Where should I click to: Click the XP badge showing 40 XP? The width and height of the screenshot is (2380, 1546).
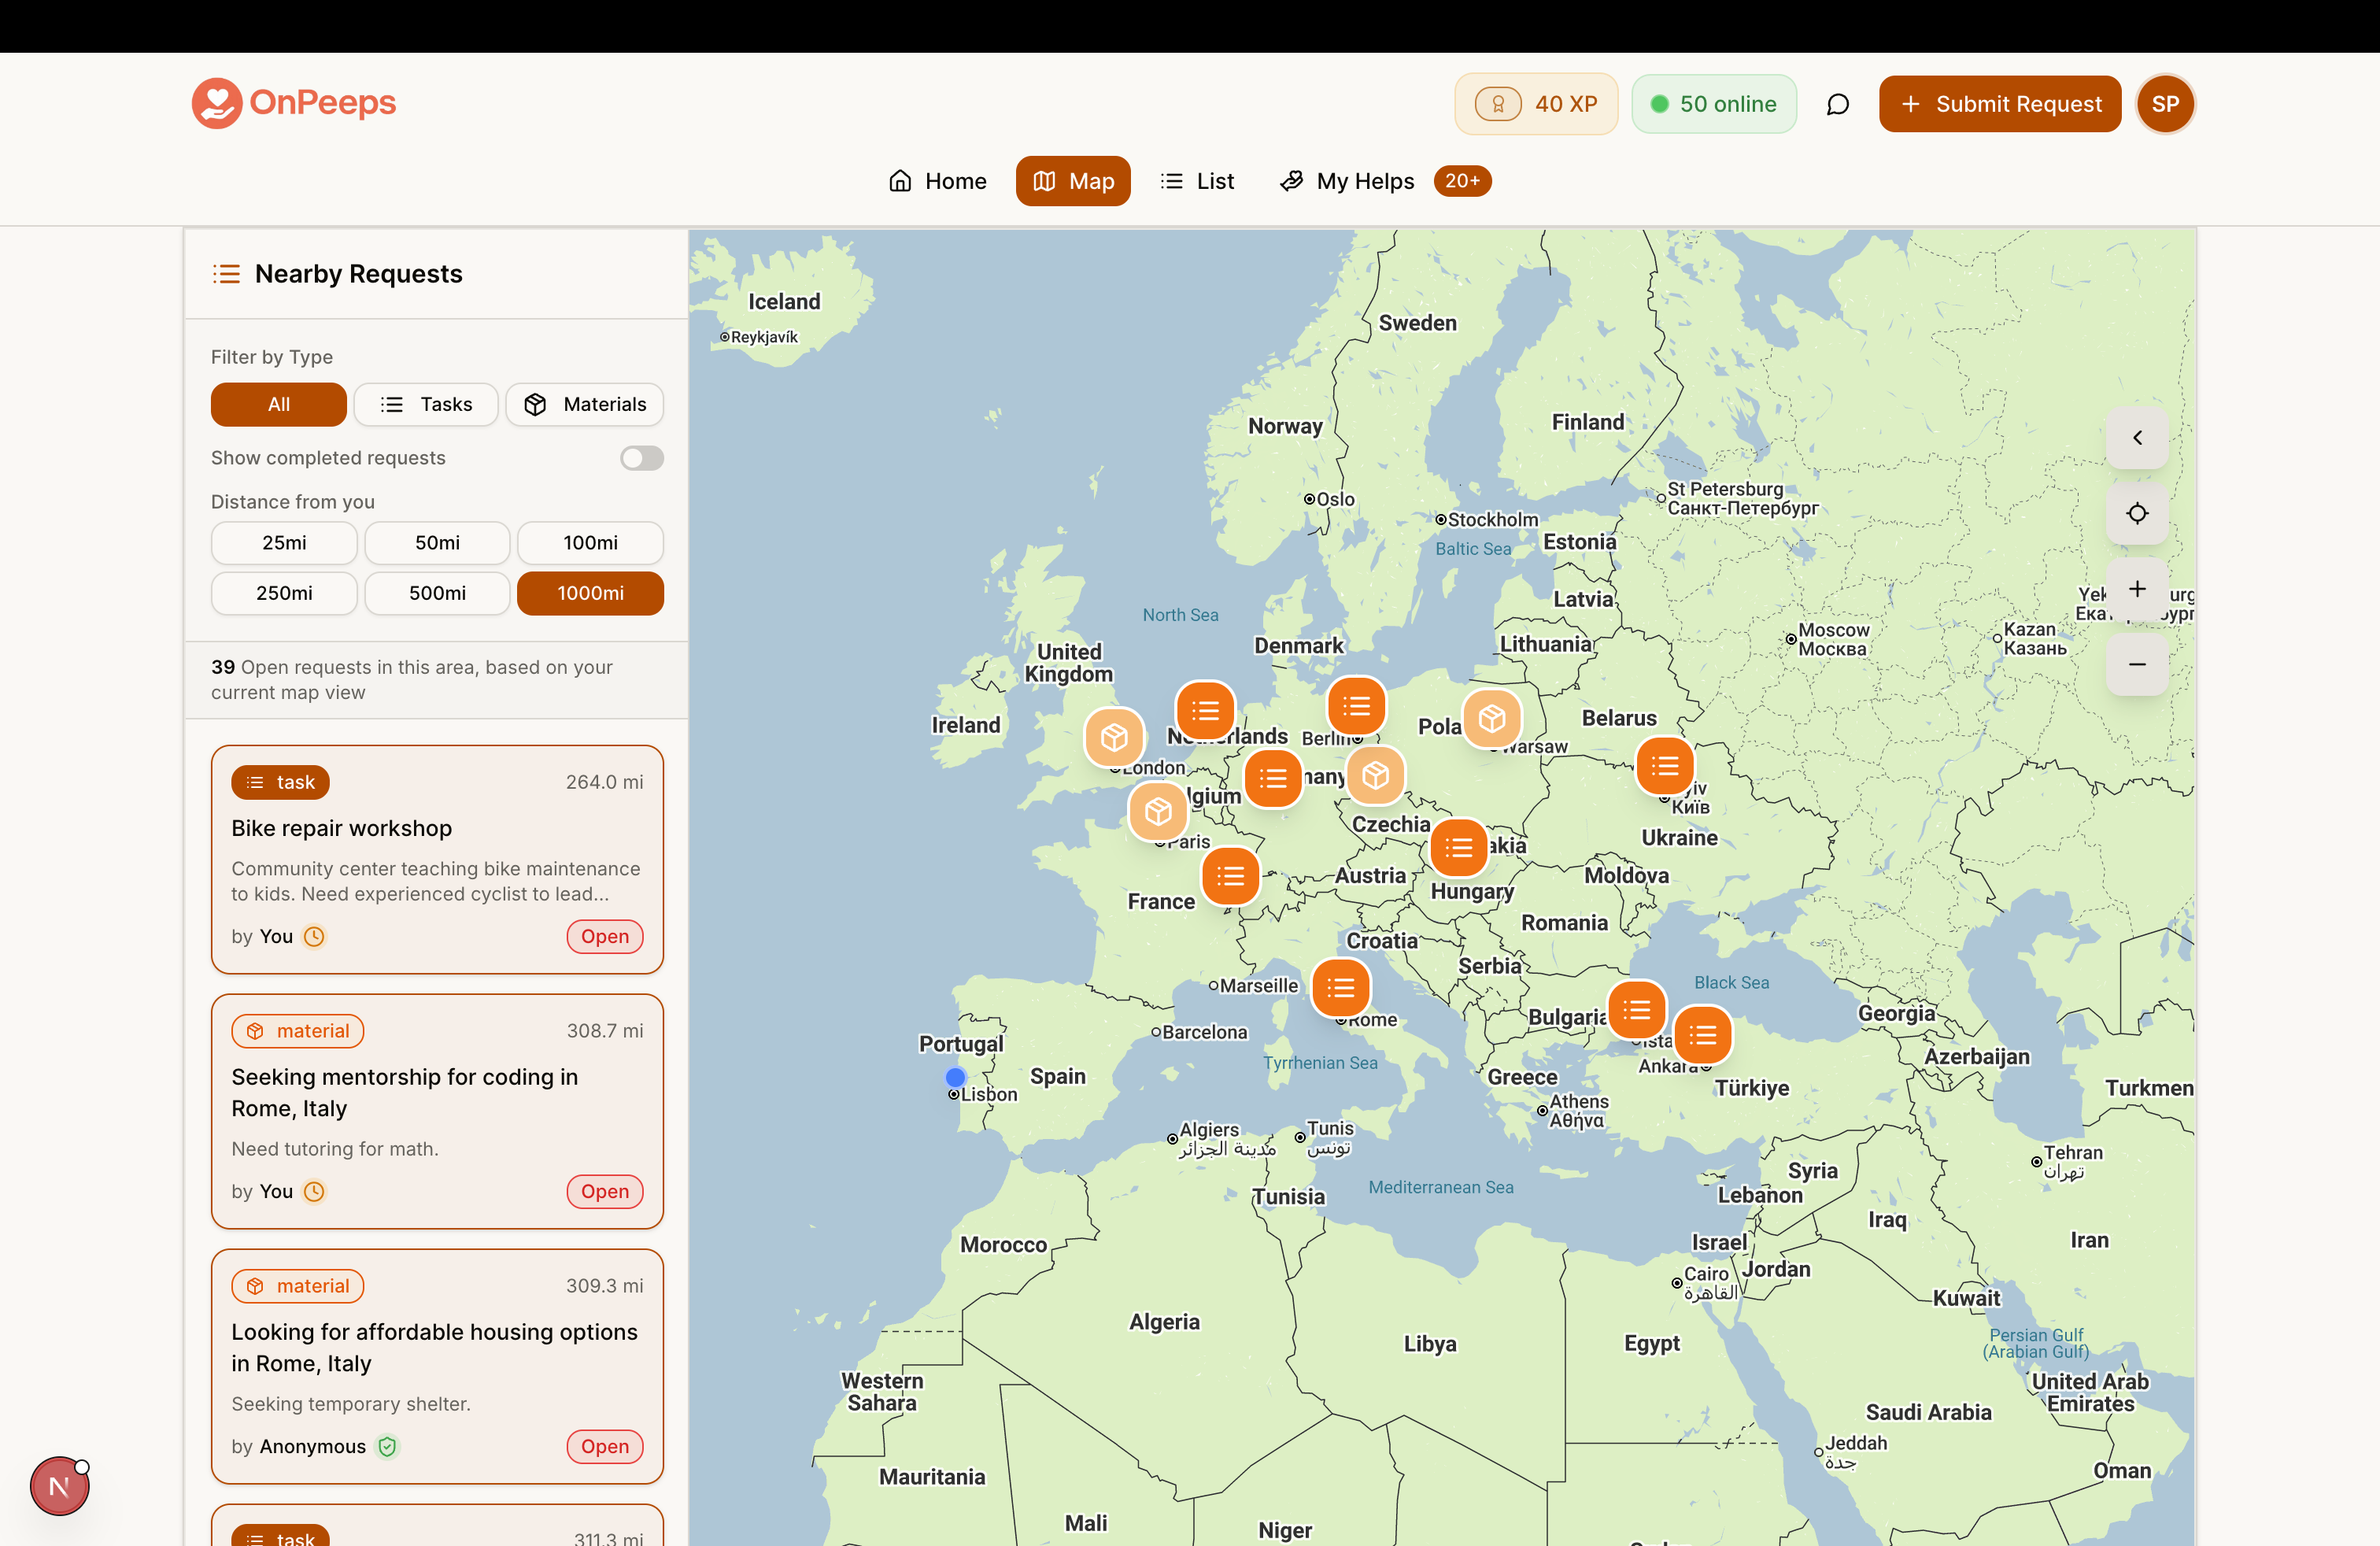coord(1535,104)
